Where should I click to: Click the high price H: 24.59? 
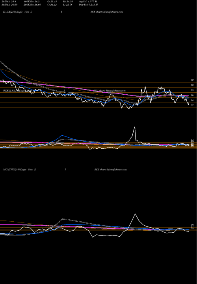point(68,2)
